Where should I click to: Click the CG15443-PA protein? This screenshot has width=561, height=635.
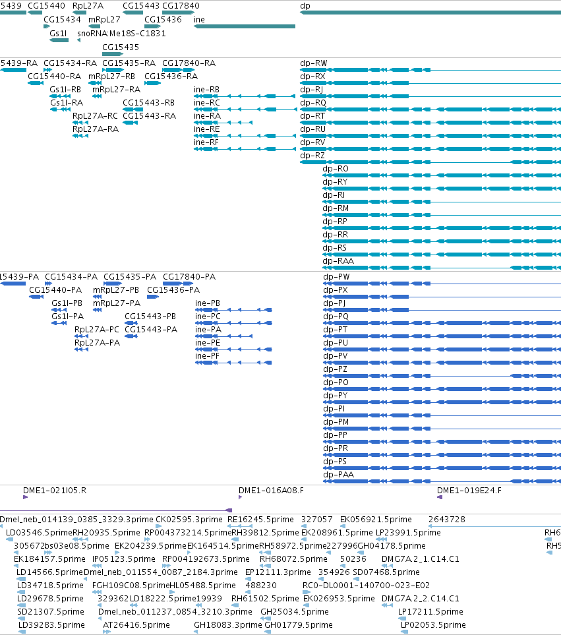point(131,336)
